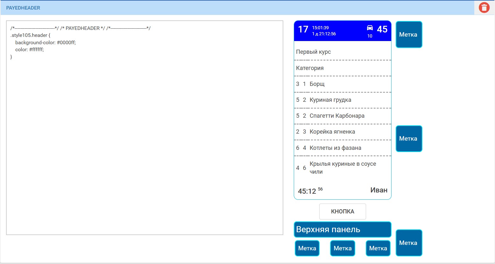
Task: Select the Спагетти Карбонара dish row
Action: (342, 116)
